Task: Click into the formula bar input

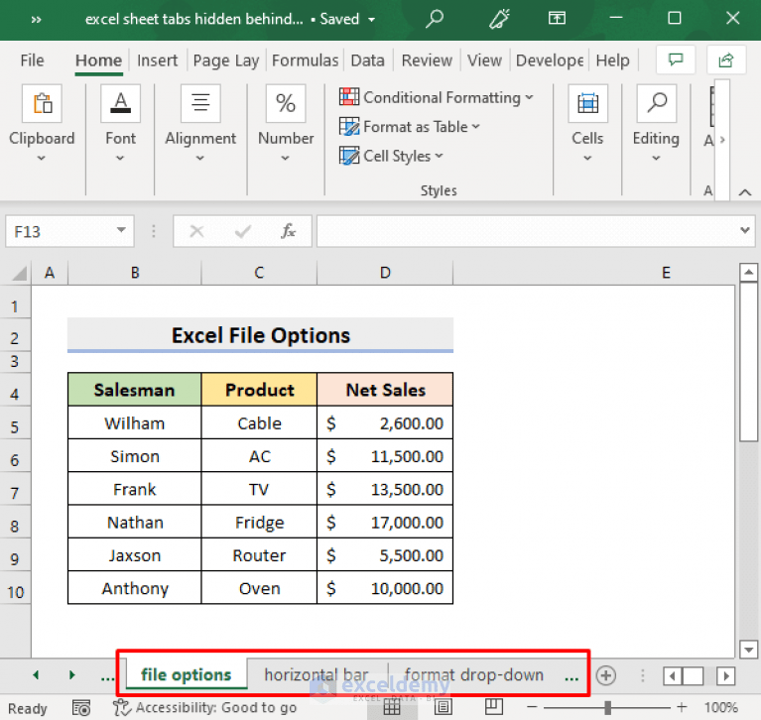Action: pyautogui.click(x=527, y=231)
